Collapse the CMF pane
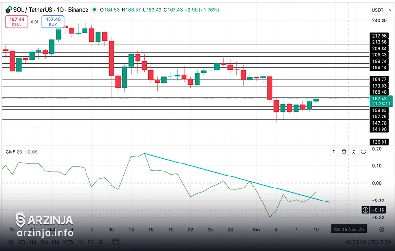This screenshot has height=251, width=395. (354, 152)
